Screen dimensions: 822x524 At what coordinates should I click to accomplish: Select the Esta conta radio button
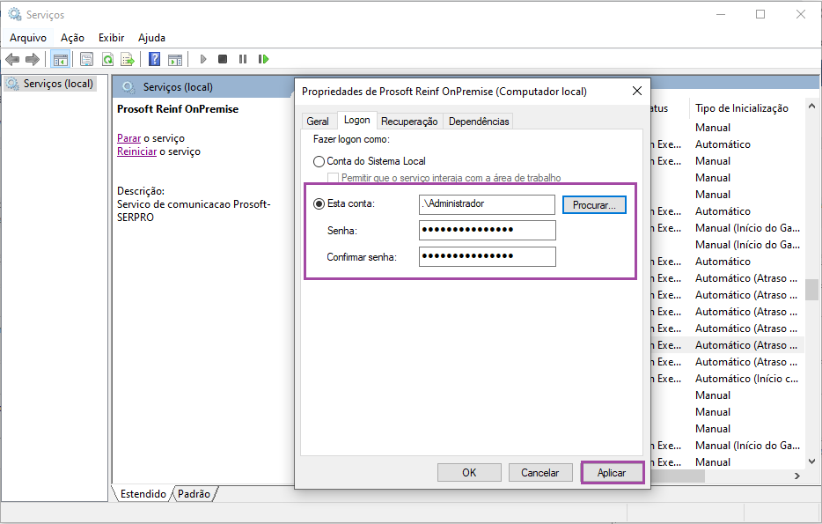[x=319, y=203]
